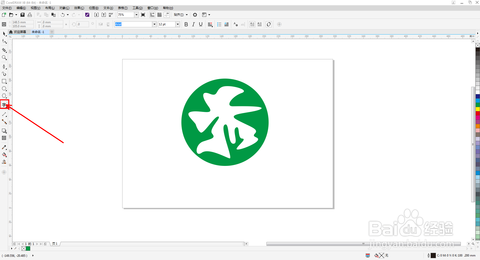Pick the red swatch in color palette
480x260 pixels.
pyautogui.click(x=477, y=113)
